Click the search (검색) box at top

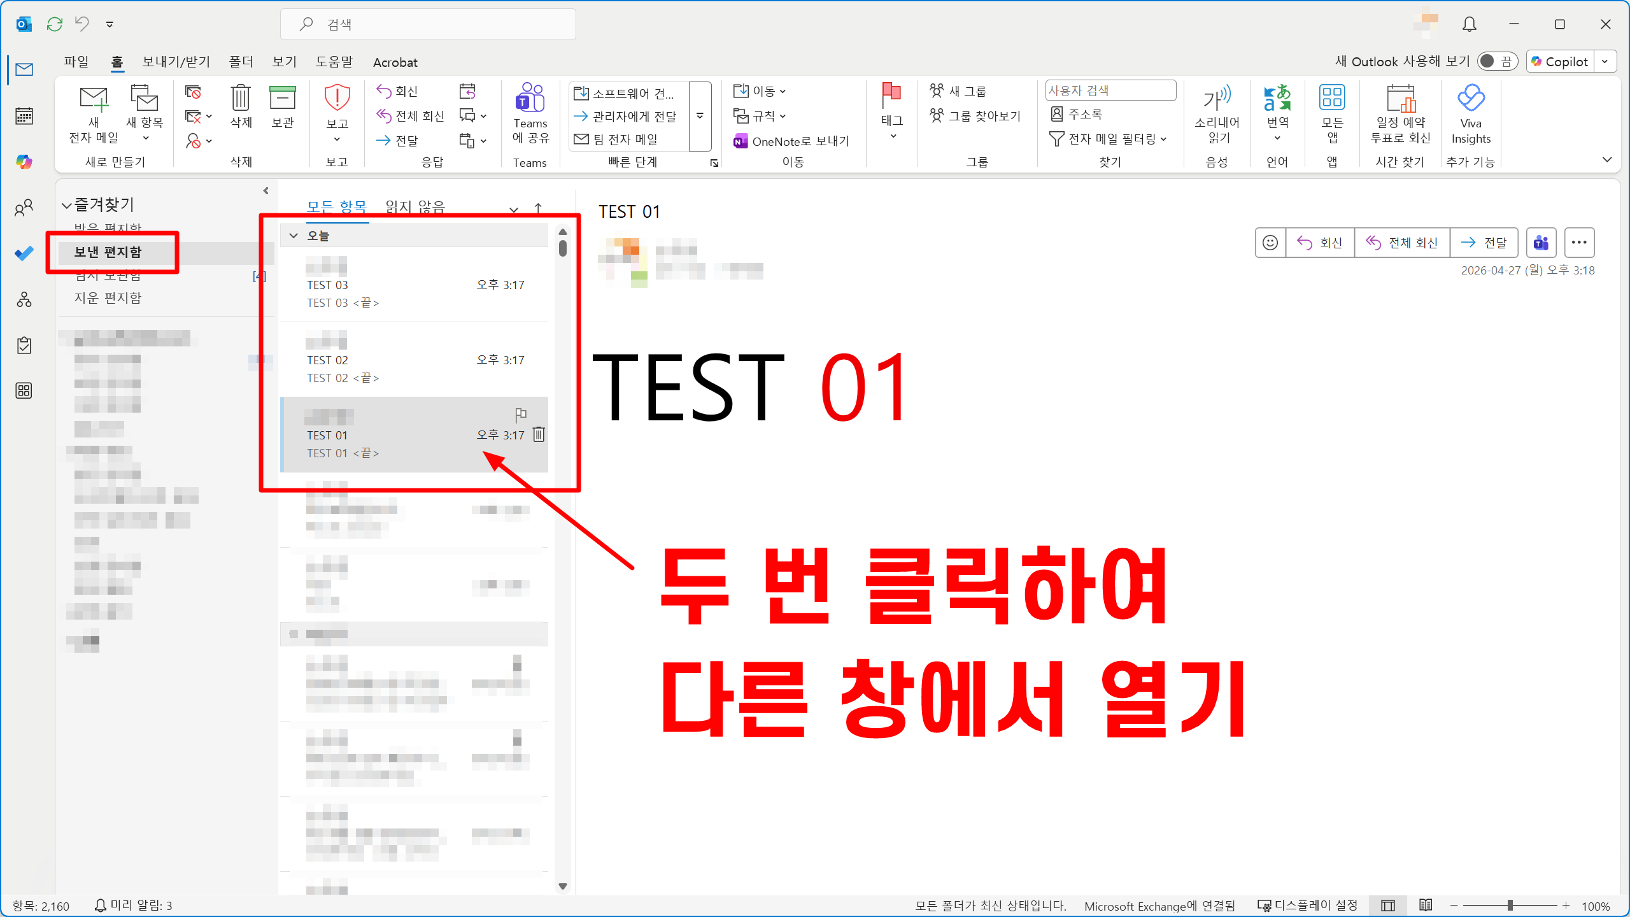pyautogui.click(x=428, y=24)
